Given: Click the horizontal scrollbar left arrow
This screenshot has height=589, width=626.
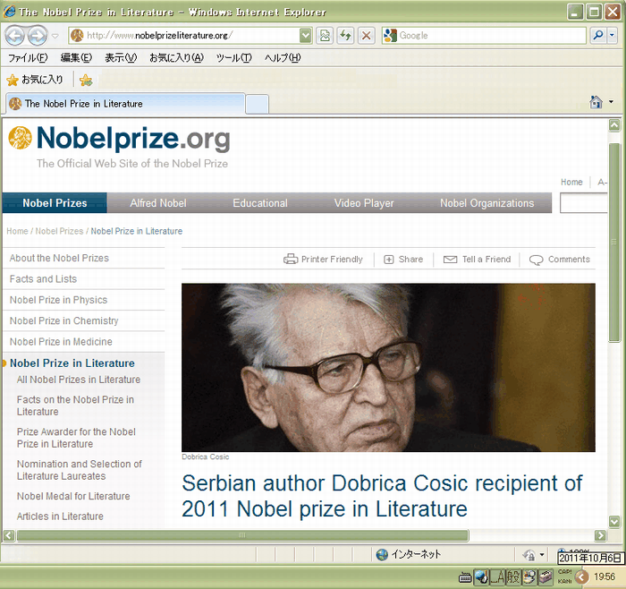Looking at the screenshot, I should 9,535.
